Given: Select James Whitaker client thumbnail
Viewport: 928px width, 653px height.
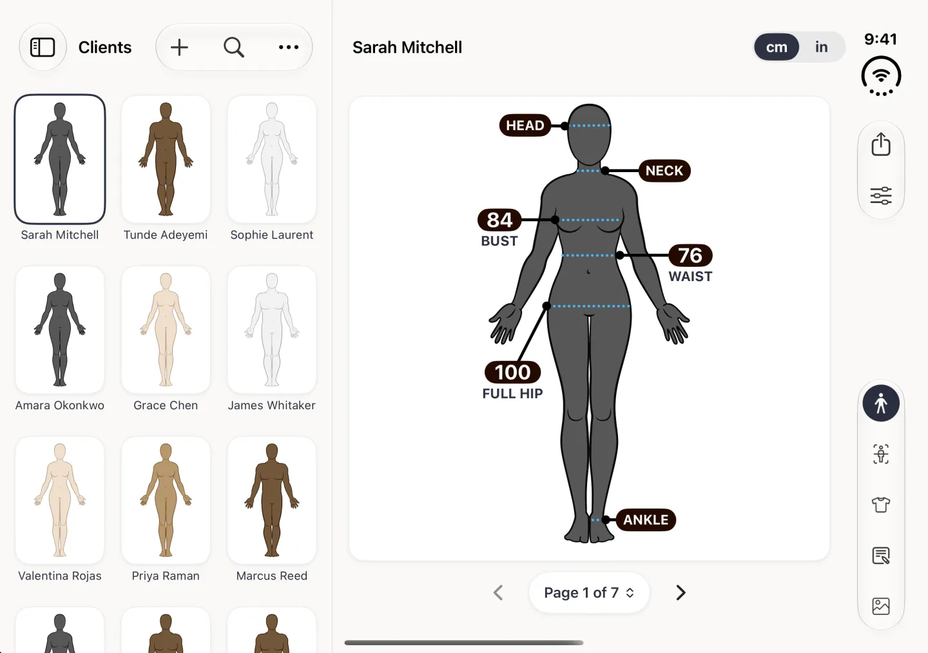Looking at the screenshot, I should pyautogui.click(x=272, y=329).
